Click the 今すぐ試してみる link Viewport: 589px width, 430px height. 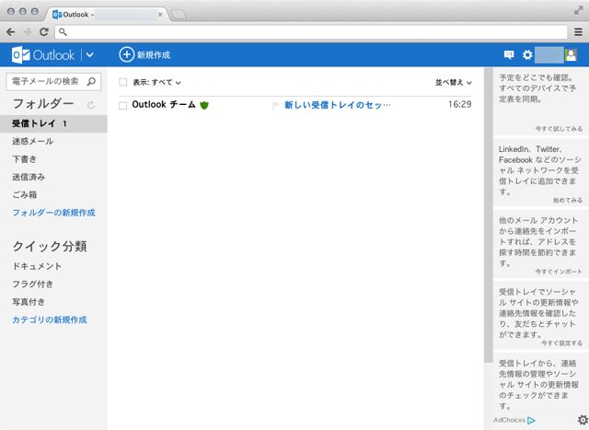pos(559,129)
